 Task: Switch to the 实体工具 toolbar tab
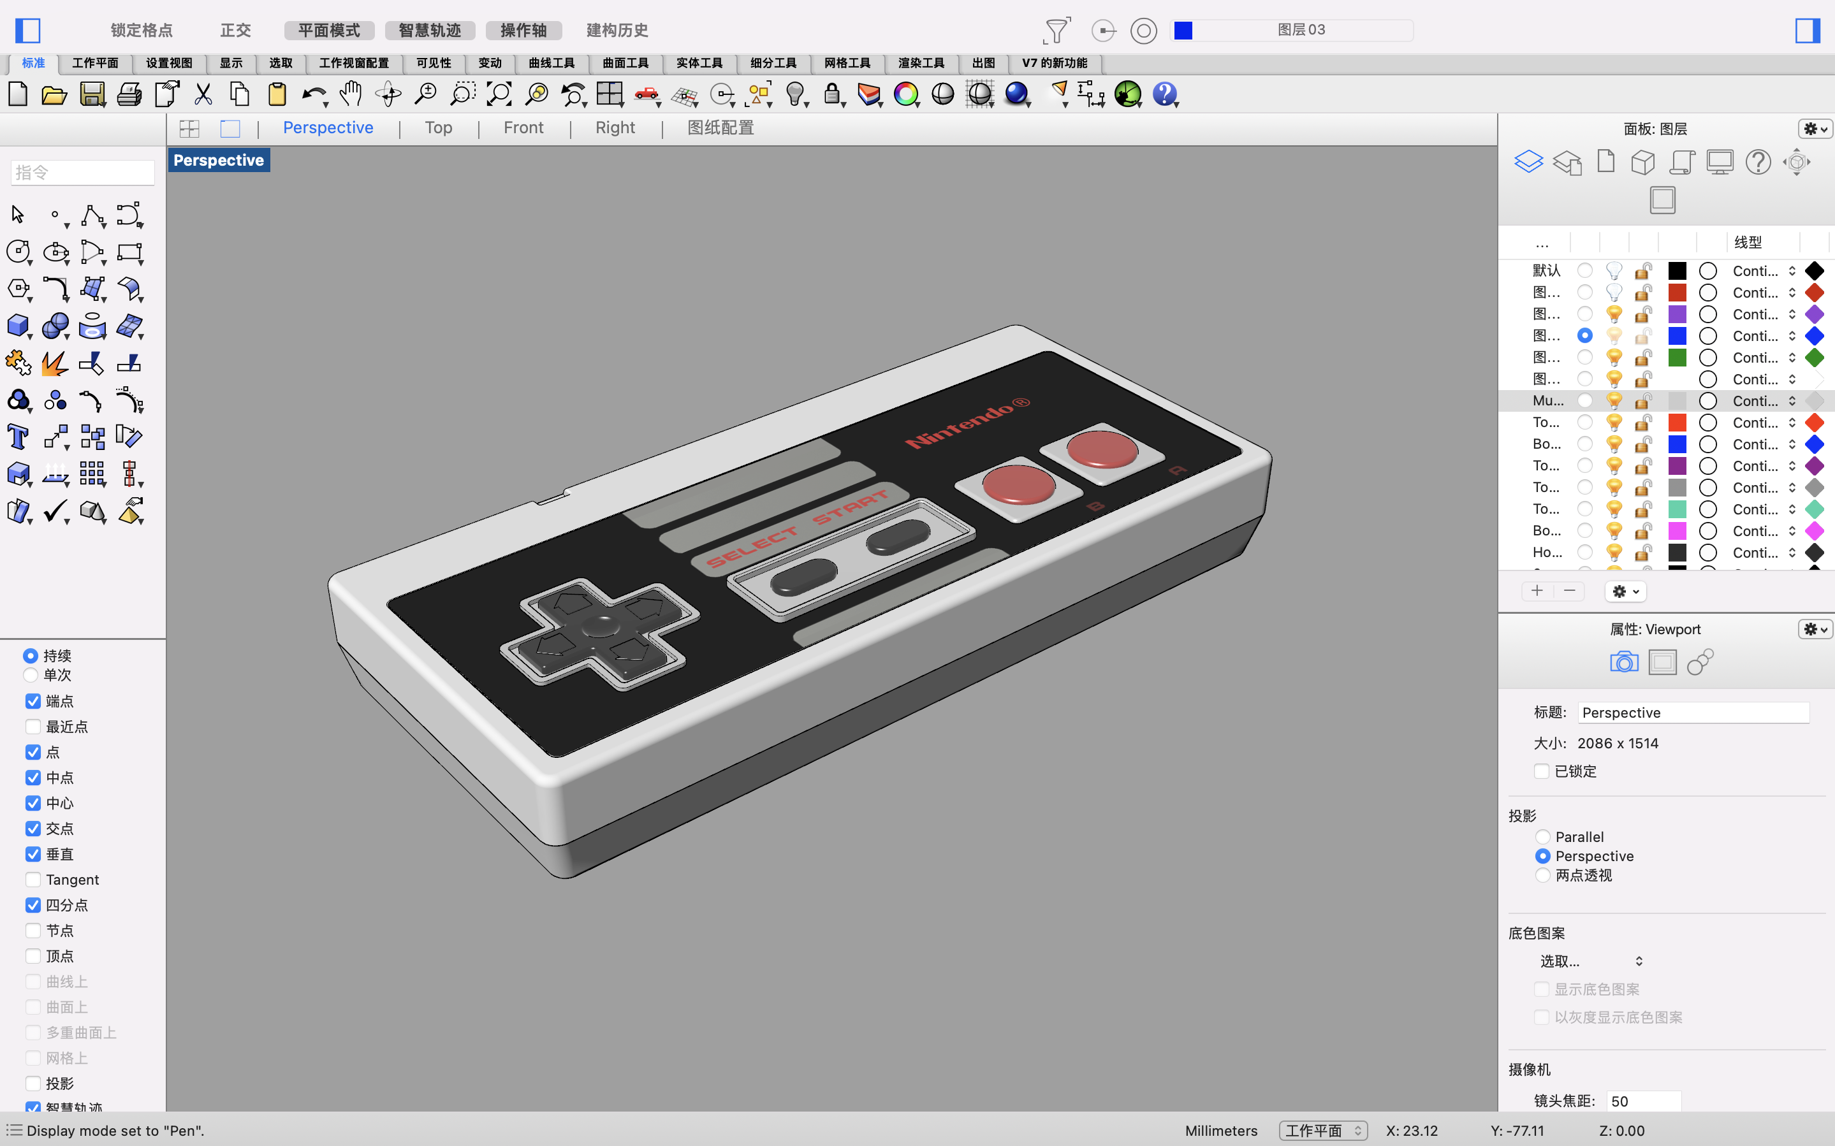(x=699, y=63)
